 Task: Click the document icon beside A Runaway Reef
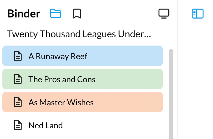coord(18,56)
